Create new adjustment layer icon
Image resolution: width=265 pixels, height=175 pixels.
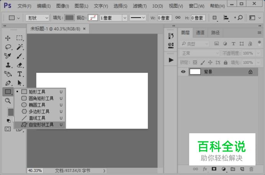(x=224, y=169)
